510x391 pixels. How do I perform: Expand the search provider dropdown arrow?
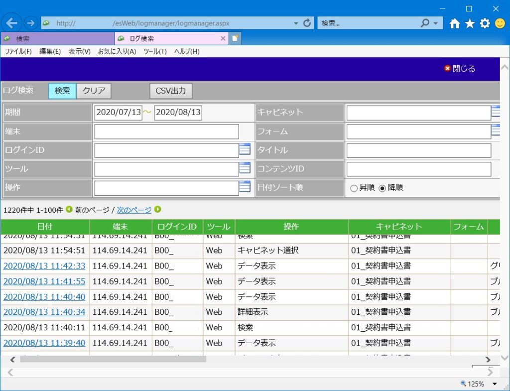tap(435, 23)
